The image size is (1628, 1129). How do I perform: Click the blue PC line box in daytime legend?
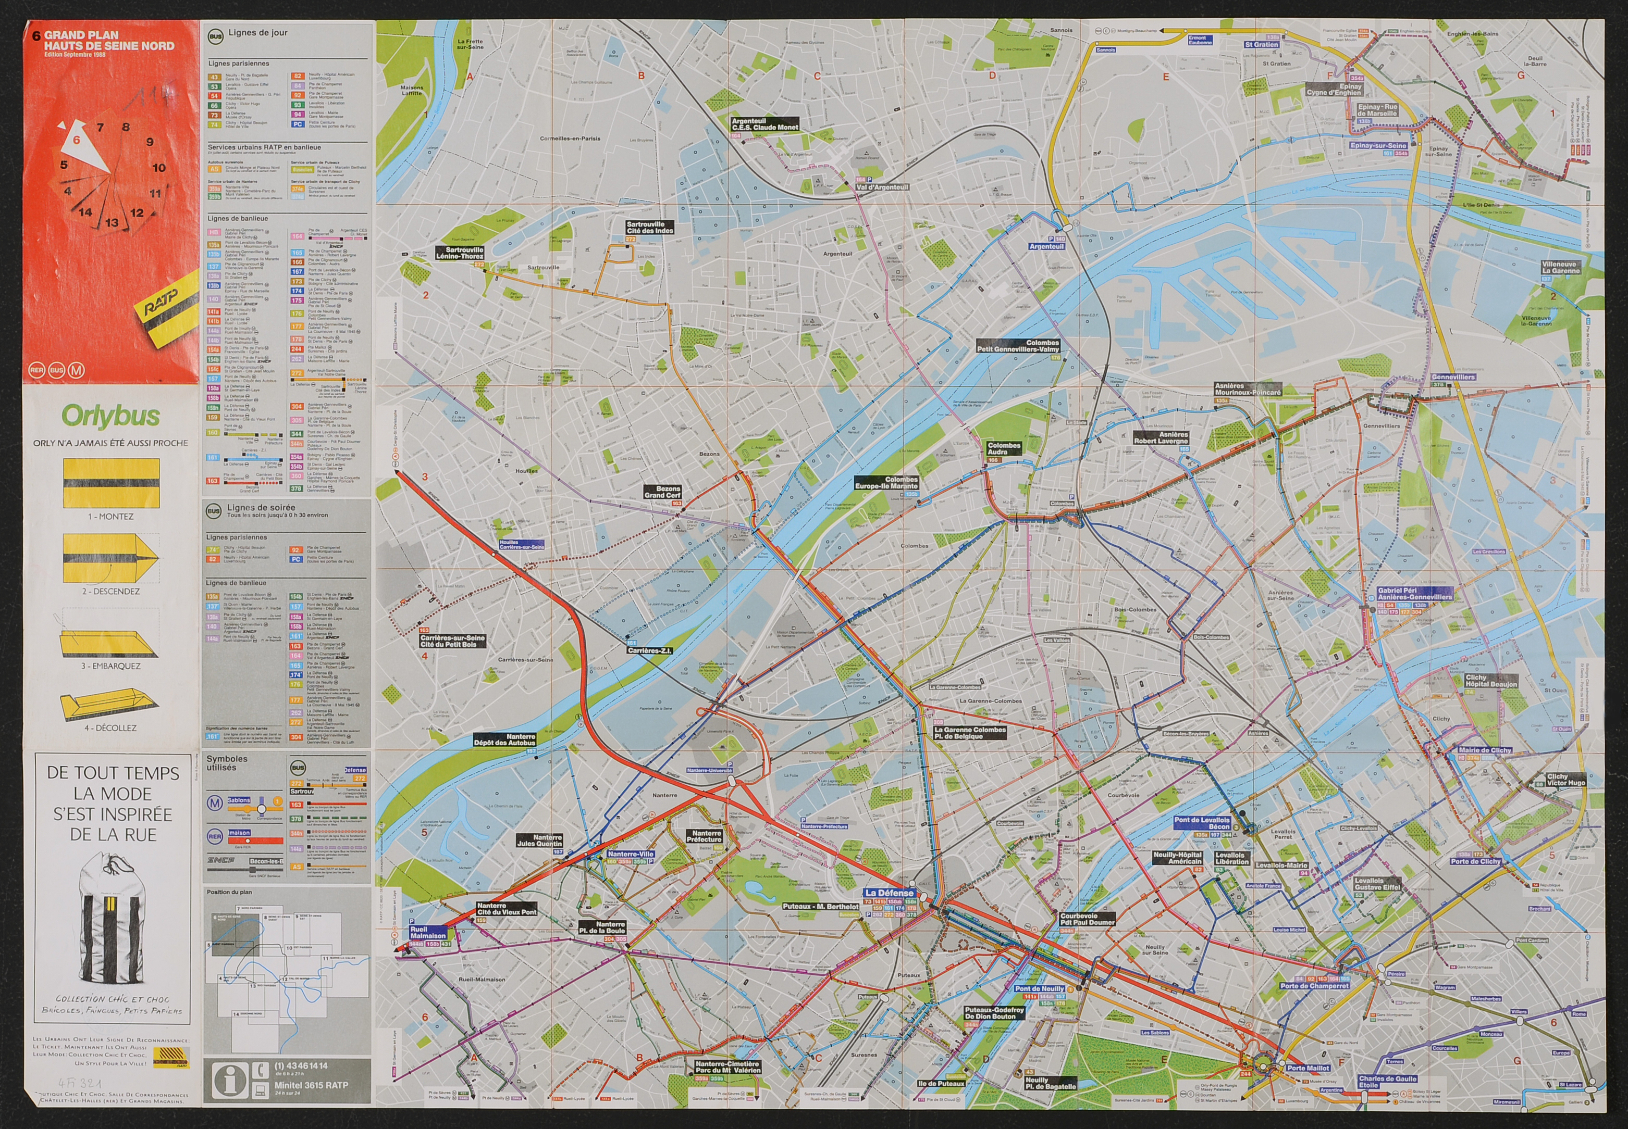pyautogui.click(x=298, y=124)
